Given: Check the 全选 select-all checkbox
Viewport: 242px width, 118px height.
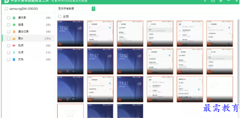Looking at the screenshot, I should 60,16.
